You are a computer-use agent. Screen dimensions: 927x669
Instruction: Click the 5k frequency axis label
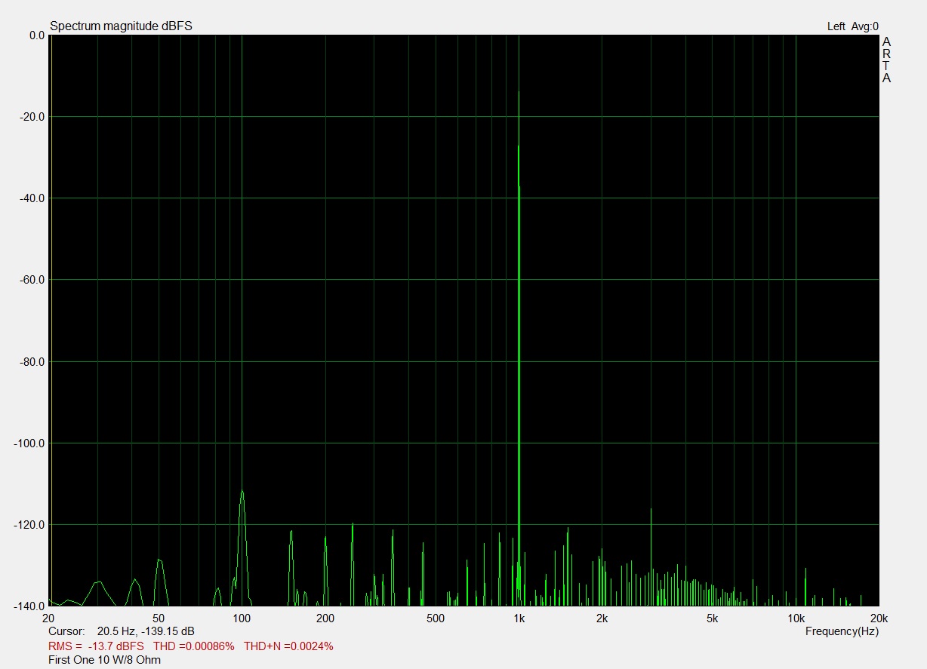[x=713, y=618]
